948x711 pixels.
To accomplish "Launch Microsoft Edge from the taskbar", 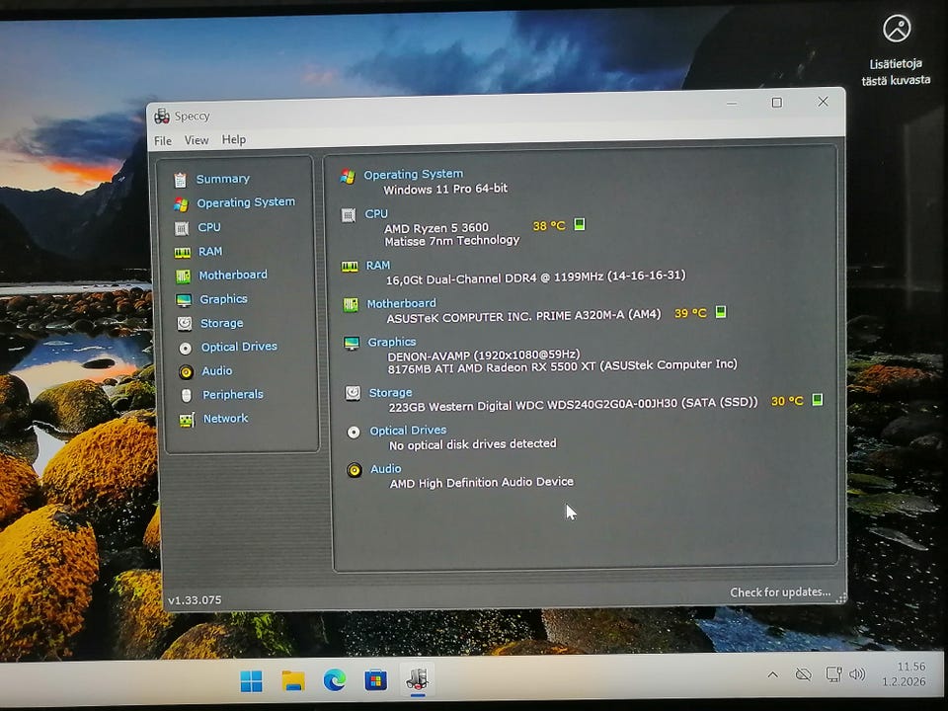I will [x=335, y=680].
